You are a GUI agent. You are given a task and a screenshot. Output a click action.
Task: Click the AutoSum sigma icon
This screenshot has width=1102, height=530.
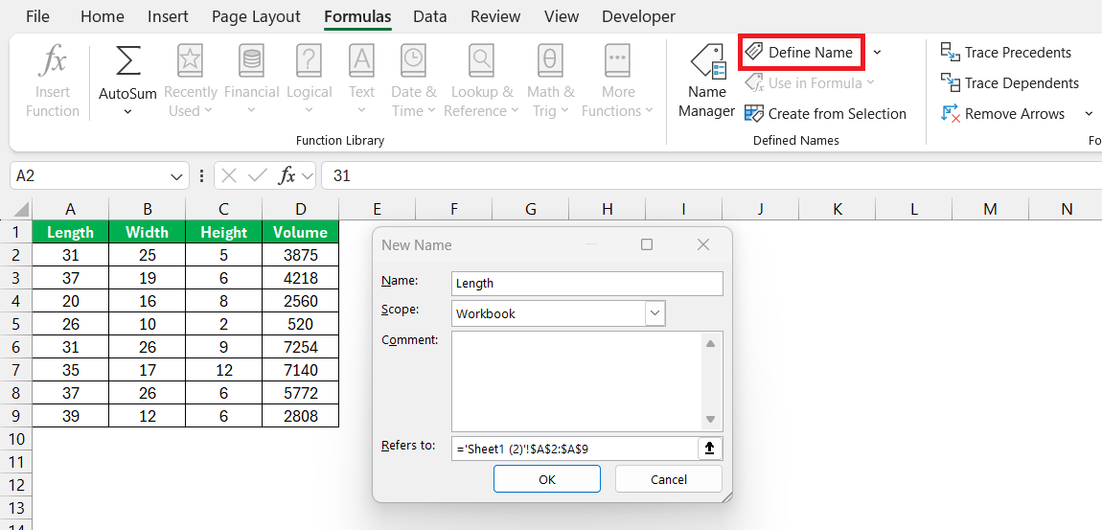click(x=127, y=61)
